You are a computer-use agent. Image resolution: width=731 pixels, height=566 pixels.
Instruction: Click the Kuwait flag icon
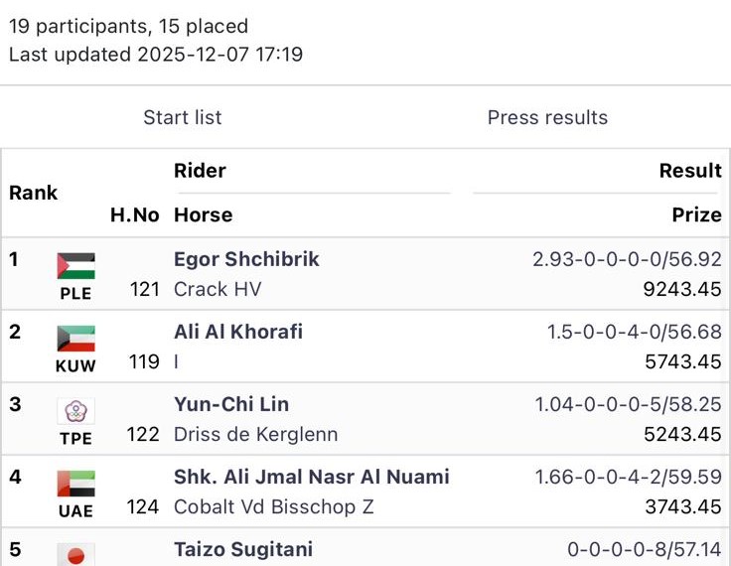point(75,338)
